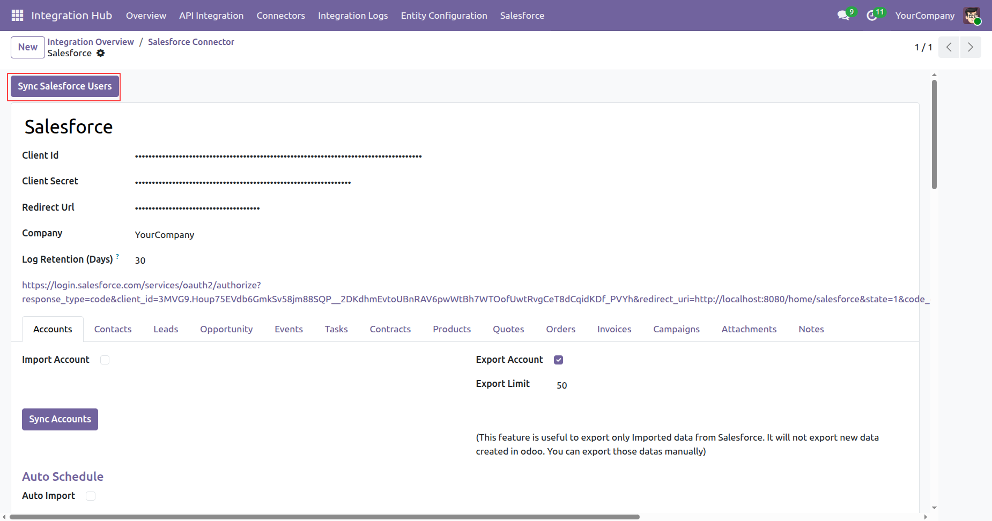Viewport: 992px width, 521px height.
Task: Switch to the Tasks tab
Action: (x=336, y=329)
